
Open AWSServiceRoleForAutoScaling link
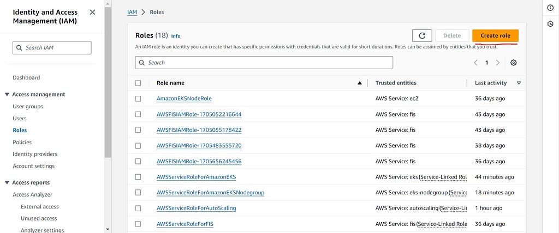click(x=196, y=208)
